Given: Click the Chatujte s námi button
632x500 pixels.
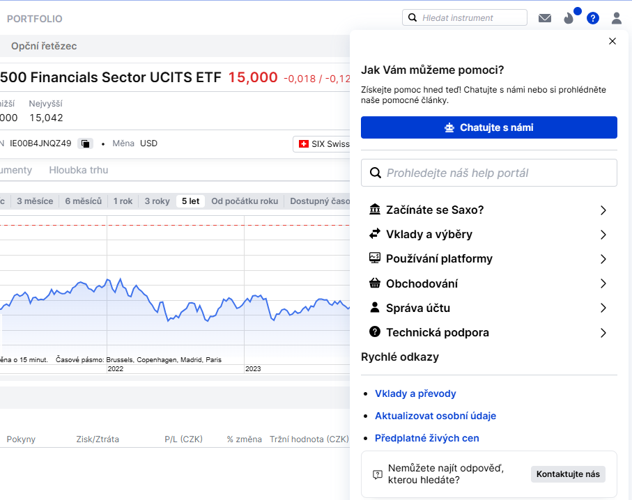Looking at the screenshot, I should pyautogui.click(x=489, y=127).
